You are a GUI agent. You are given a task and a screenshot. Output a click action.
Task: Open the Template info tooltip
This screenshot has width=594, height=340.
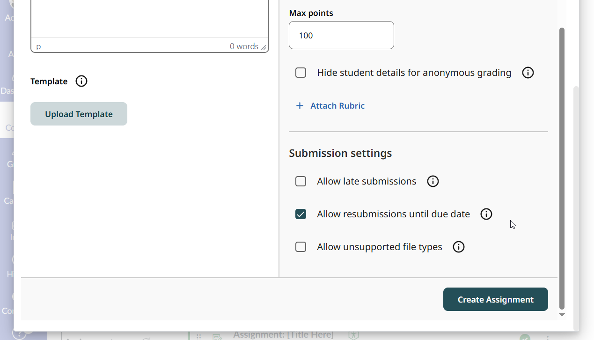coord(81,81)
